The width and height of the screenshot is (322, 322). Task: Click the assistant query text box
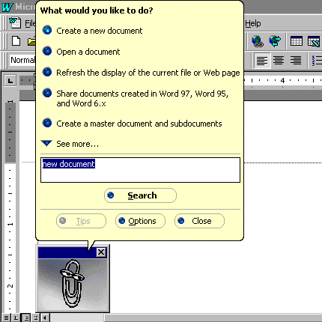coord(140,170)
